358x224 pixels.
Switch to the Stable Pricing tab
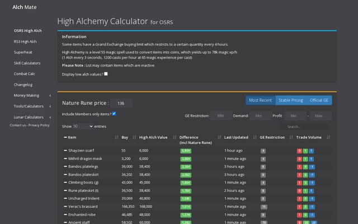tap(291, 100)
